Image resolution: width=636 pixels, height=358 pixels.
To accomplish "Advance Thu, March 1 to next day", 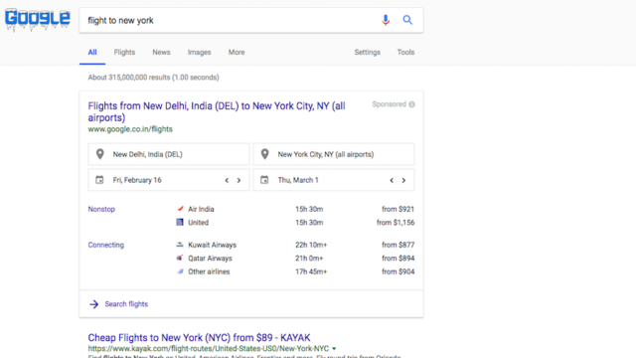I will pyautogui.click(x=403, y=180).
